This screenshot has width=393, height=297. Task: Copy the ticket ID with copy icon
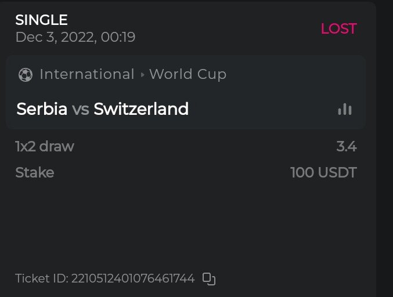(209, 279)
